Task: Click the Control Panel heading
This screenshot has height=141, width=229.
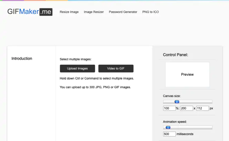Action: point(176,55)
